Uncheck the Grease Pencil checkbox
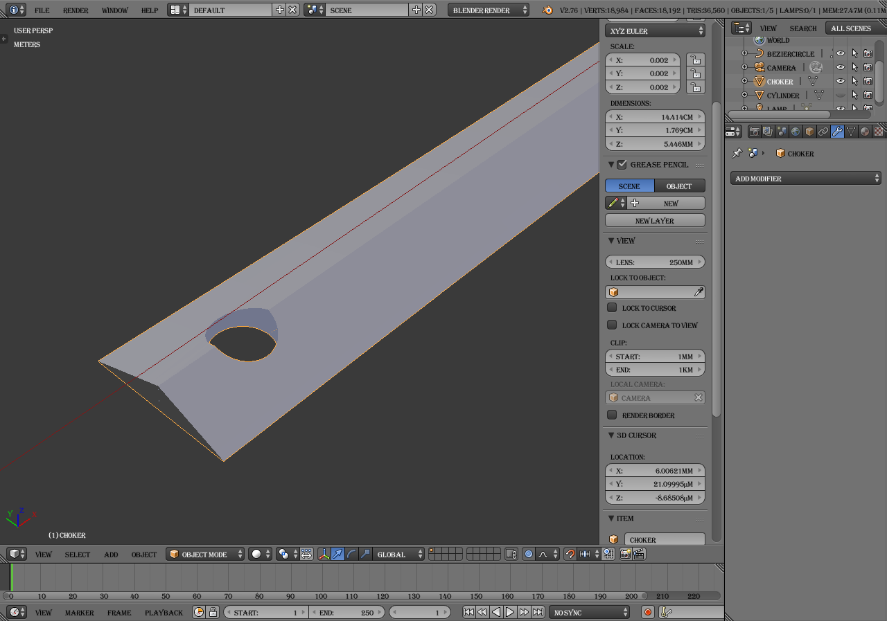The image size is (887, 621). point(622,164)
